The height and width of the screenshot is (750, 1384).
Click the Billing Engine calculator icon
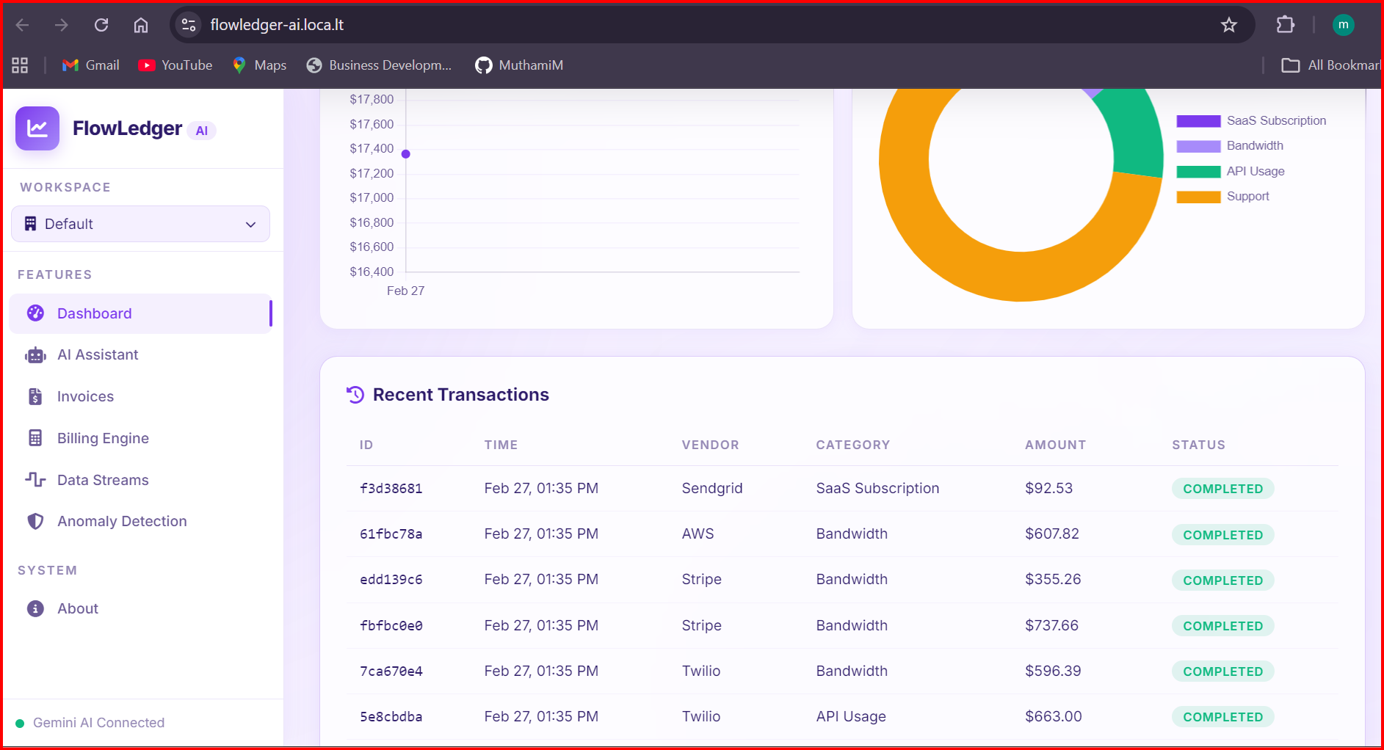click(35, 438)
